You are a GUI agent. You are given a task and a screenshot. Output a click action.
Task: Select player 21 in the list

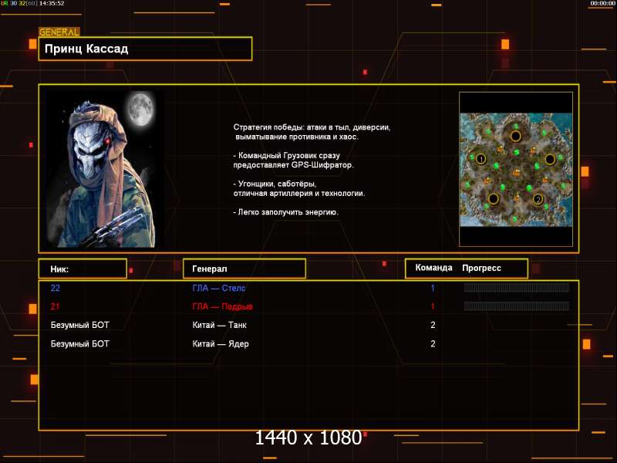click(55, 306)
